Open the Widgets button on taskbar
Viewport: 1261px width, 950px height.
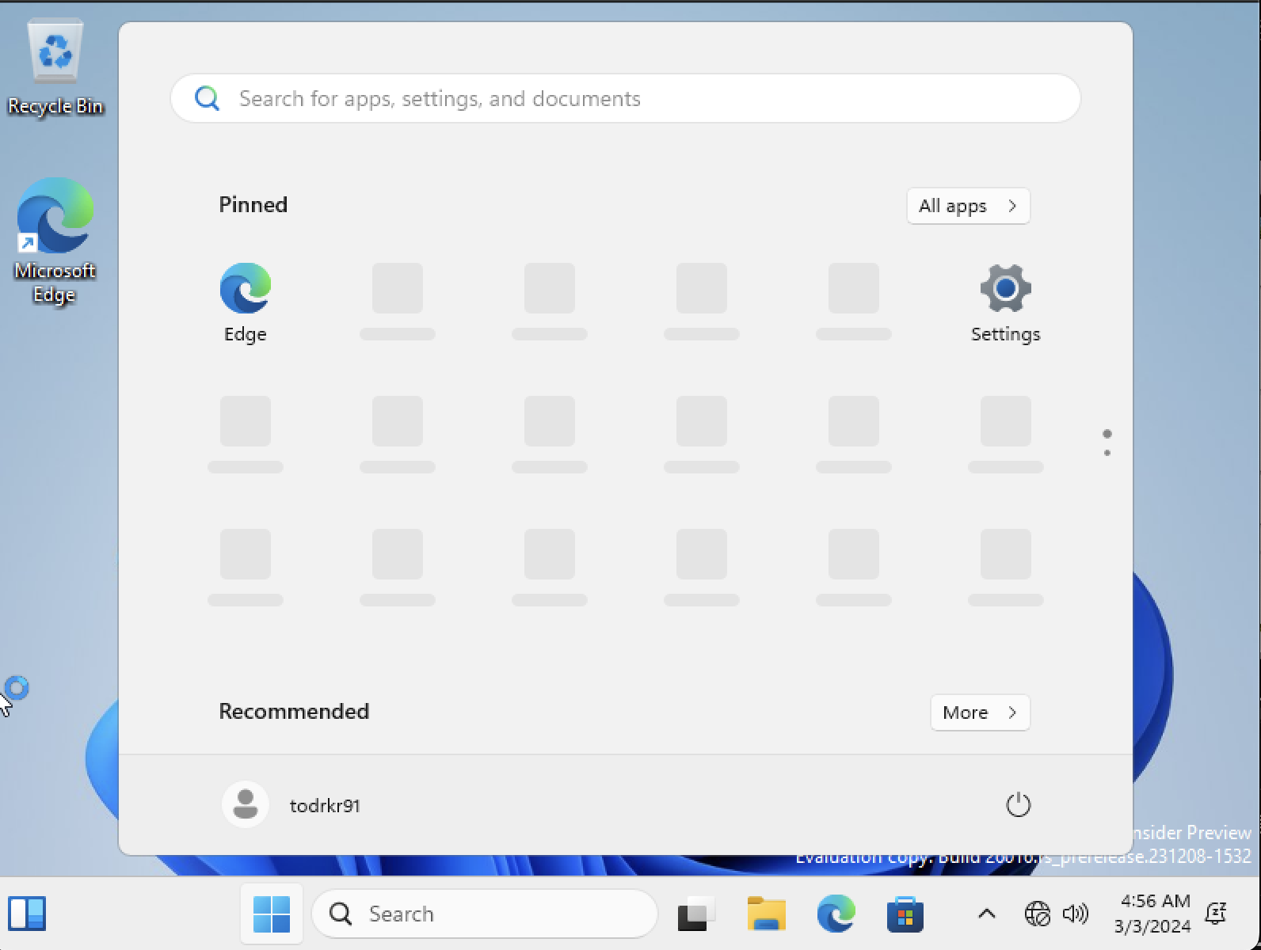click(x=26, y=914)
